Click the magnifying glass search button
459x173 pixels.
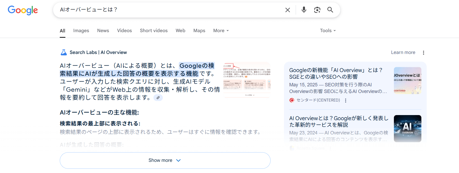(x=330, y=10)
